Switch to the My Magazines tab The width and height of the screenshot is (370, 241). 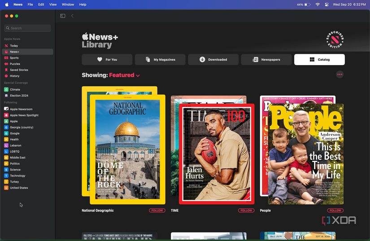[160, 60]
